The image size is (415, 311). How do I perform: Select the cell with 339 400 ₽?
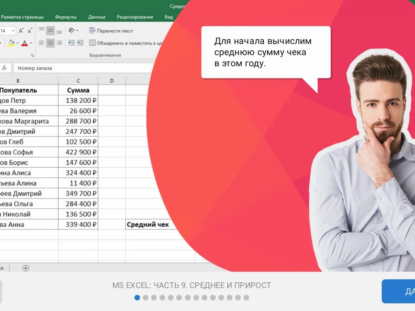tap(78, 225)
